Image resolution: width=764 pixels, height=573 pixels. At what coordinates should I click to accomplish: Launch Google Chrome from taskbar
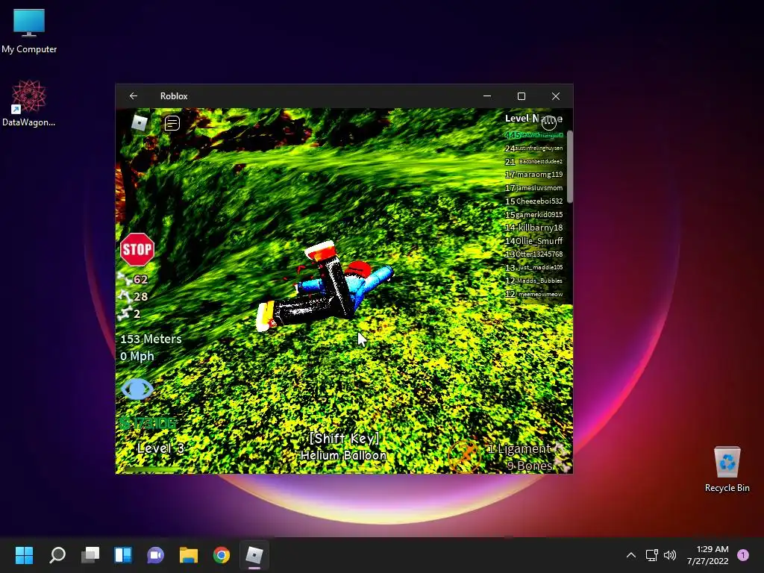pyautogui.click(x=221, y=555)
